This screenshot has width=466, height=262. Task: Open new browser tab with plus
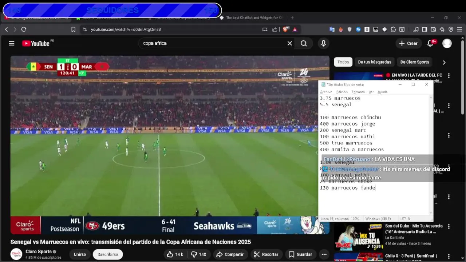[292, 17]
